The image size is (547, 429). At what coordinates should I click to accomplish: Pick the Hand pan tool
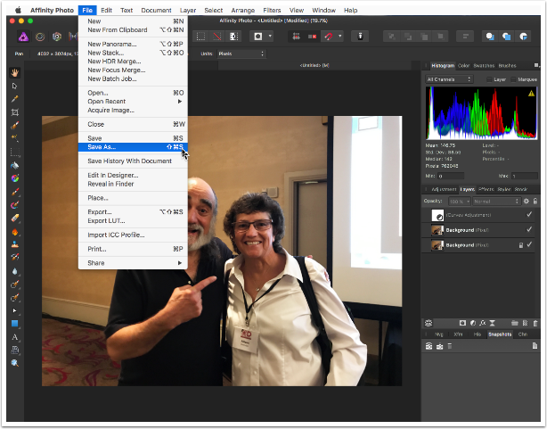(15, 73)
